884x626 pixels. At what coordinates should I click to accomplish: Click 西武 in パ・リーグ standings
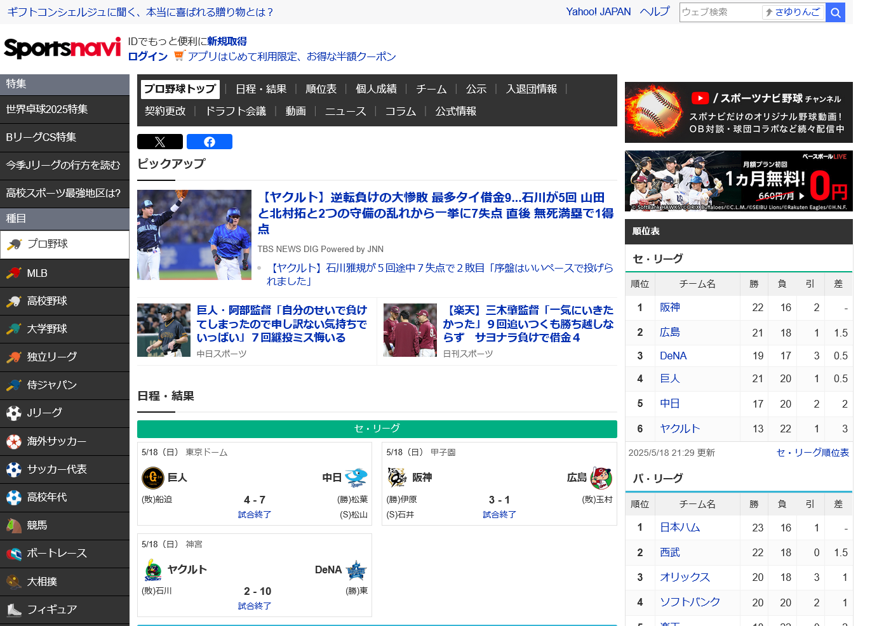pyautogui.click(x=670, y=552)
